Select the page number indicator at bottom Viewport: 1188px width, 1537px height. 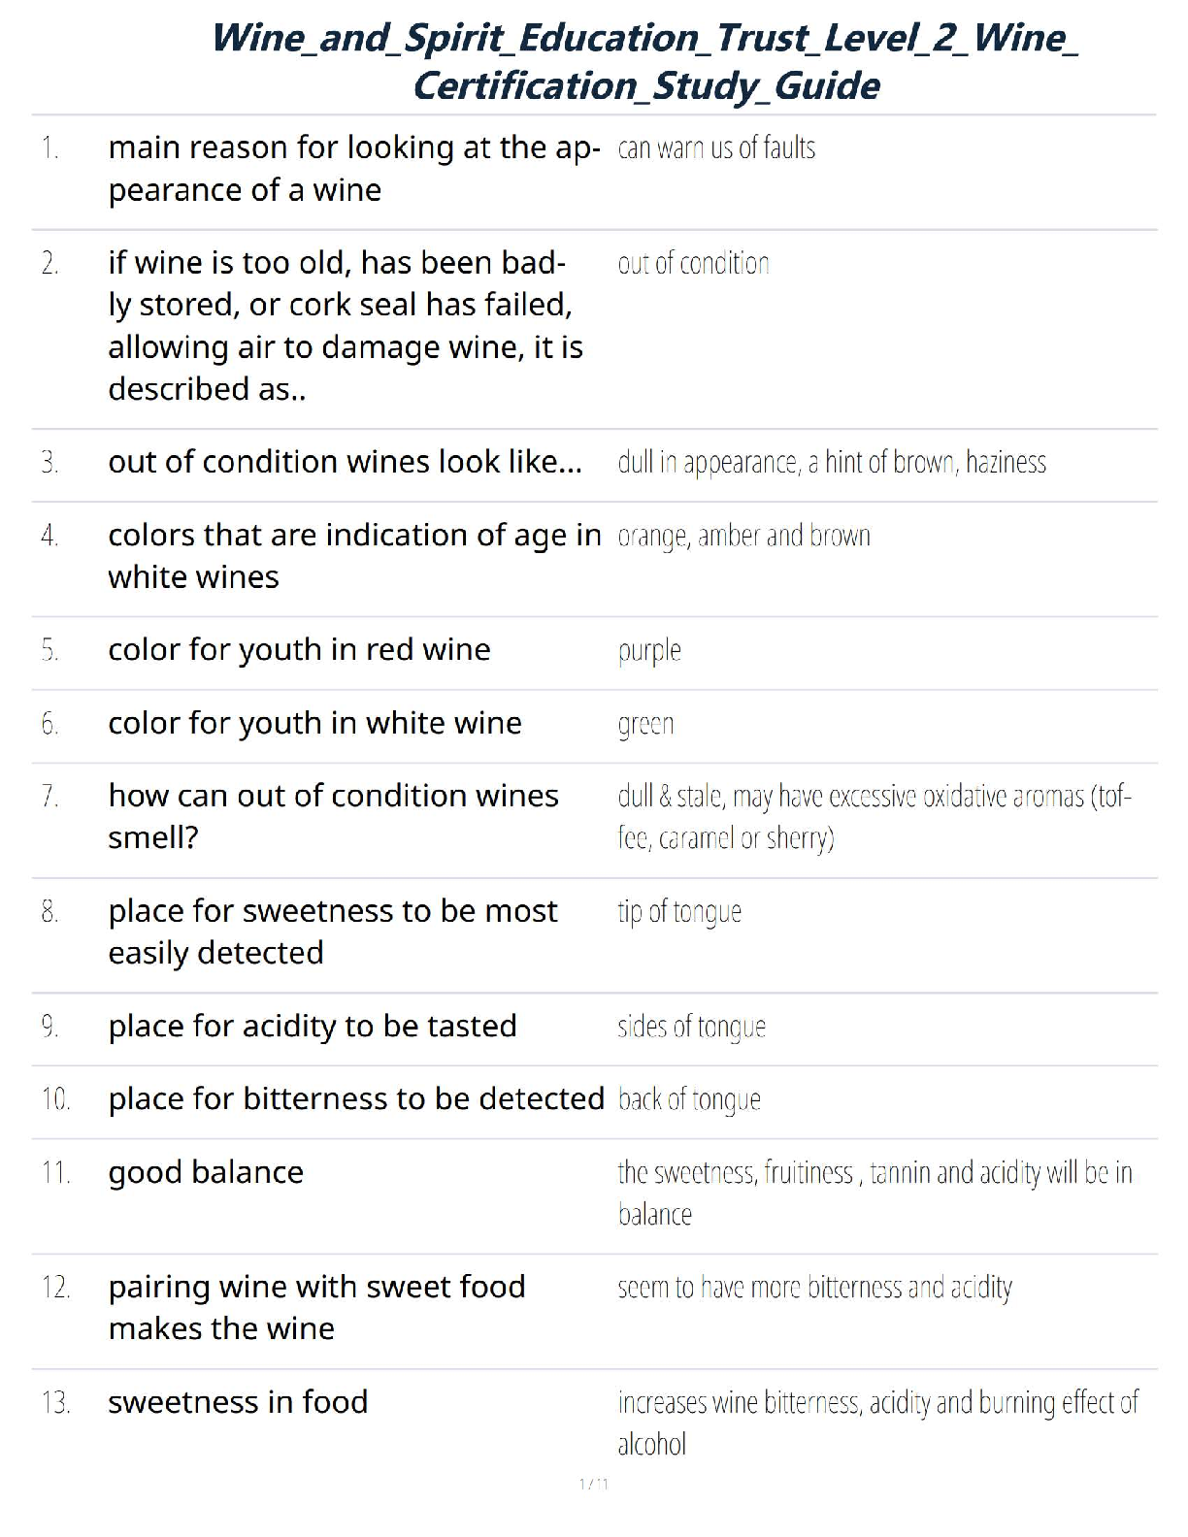tap(594, 1484)
